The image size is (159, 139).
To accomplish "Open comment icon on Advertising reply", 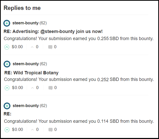I will [x=50, y=47].
